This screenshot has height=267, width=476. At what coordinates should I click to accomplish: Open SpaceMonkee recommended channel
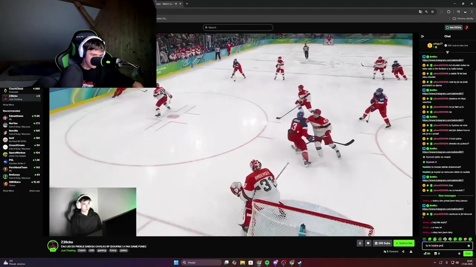[22, 154]
